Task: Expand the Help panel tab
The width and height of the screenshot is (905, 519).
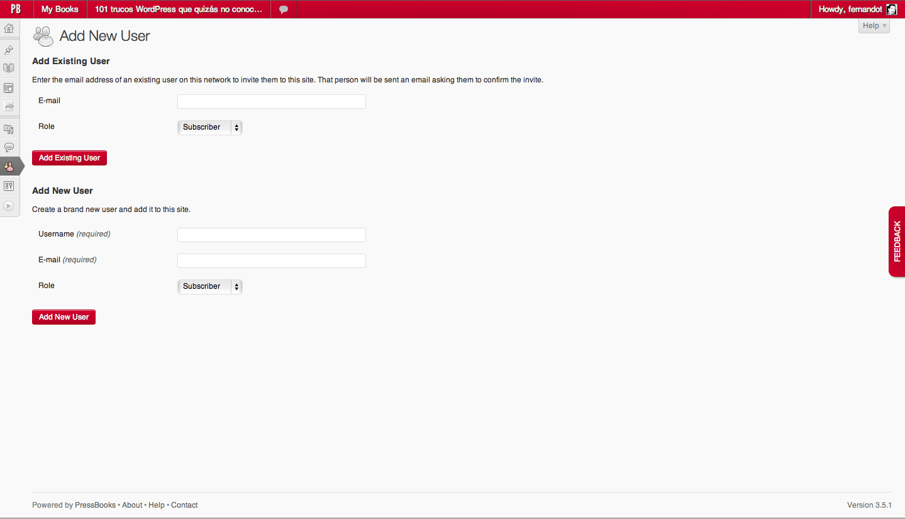Action: (x=874, y=26)
